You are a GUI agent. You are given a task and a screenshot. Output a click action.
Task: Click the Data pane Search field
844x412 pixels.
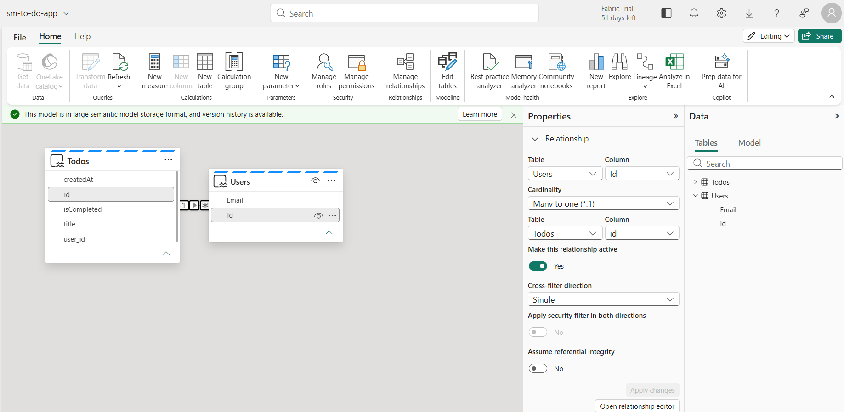pos(765,164)
